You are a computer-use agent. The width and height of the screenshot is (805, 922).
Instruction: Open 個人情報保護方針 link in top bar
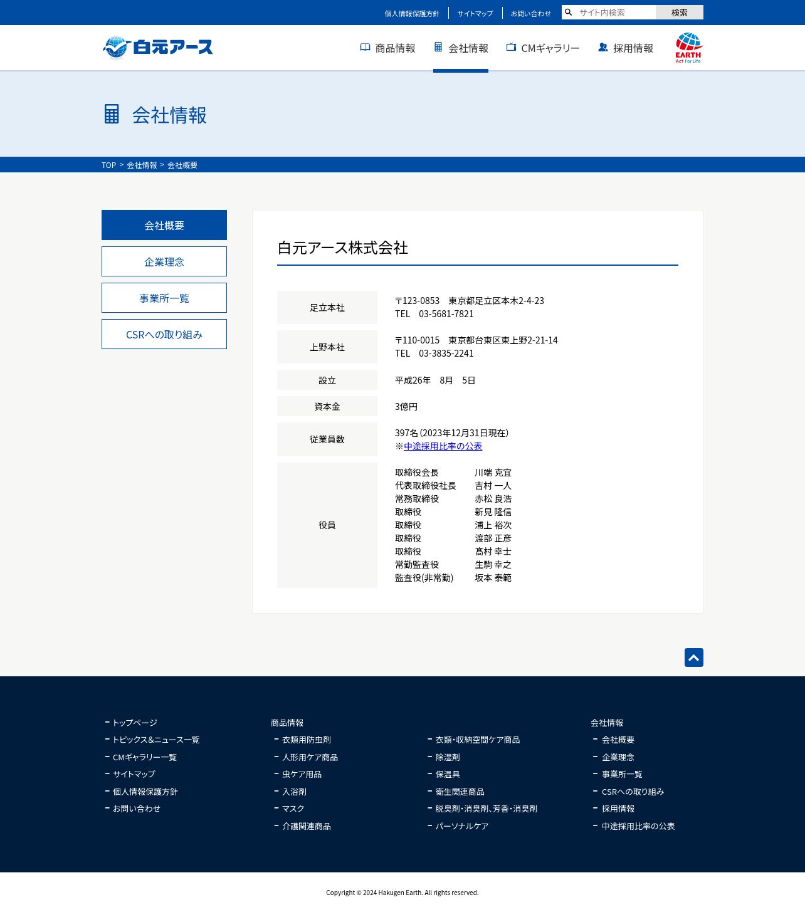point(412,13)
